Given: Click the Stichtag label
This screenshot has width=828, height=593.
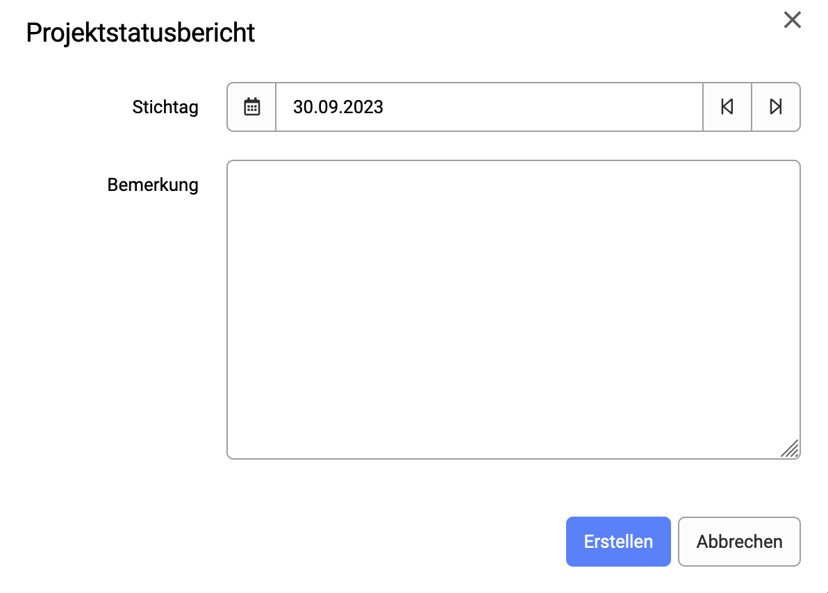Looking at the screenshot, I should (x=165, y=107).
